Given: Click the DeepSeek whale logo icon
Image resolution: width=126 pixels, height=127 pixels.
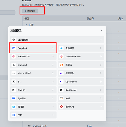Looking at the screenshot, I should (x=13, y=48).
